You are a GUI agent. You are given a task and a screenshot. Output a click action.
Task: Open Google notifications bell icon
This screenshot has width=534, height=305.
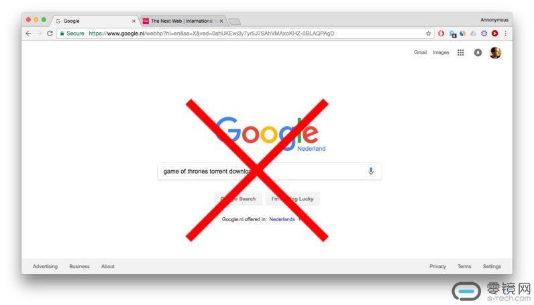(478, 52)
